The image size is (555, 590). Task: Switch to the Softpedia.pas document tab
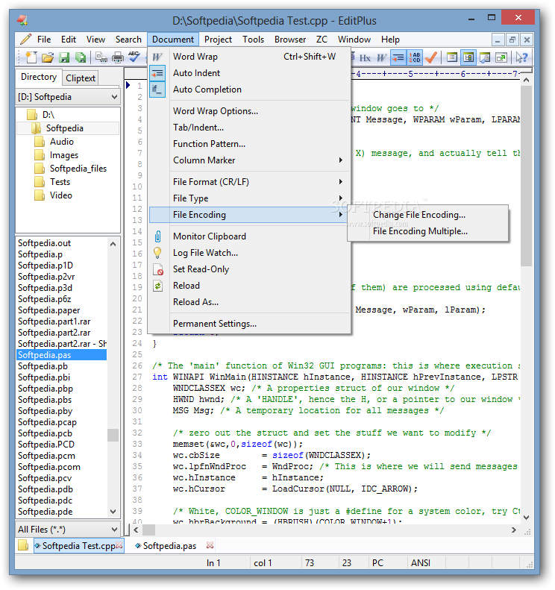pyautogui.click(x=169, y=545)
